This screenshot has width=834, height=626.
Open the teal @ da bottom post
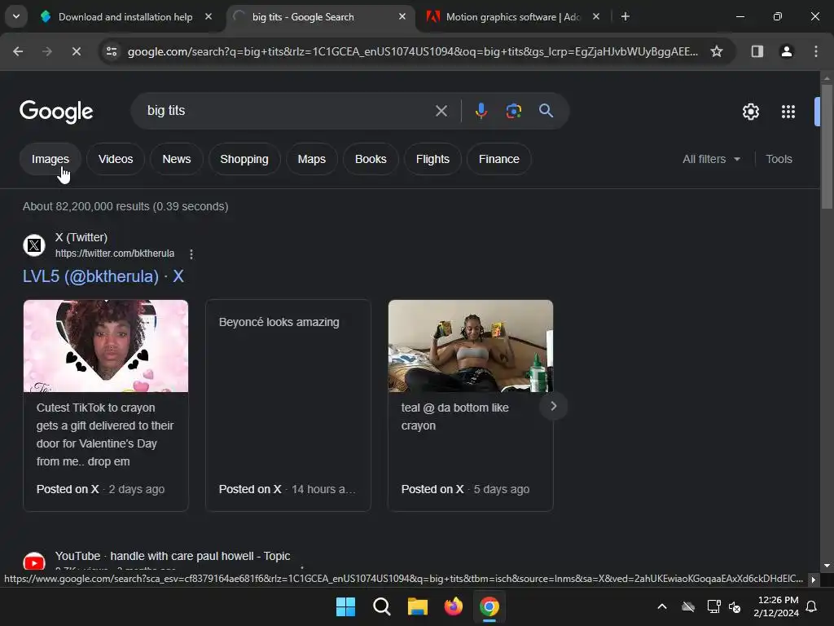pos(470,405)
